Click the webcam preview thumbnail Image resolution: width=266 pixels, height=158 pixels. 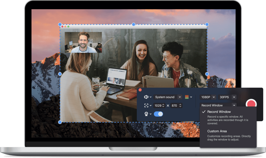(x=83, y=42)
